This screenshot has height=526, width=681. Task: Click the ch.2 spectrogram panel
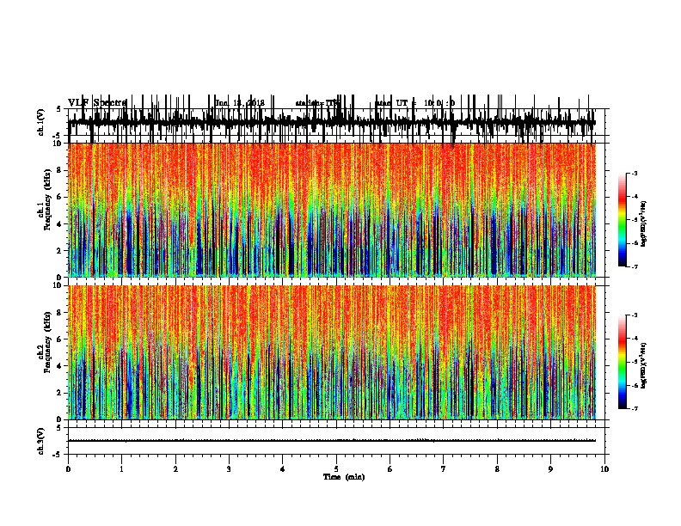point(332,352)
